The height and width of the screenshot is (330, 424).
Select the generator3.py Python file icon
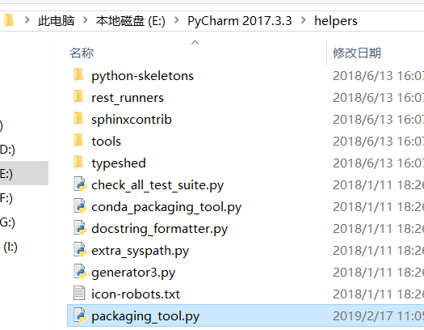click(80, 272)
